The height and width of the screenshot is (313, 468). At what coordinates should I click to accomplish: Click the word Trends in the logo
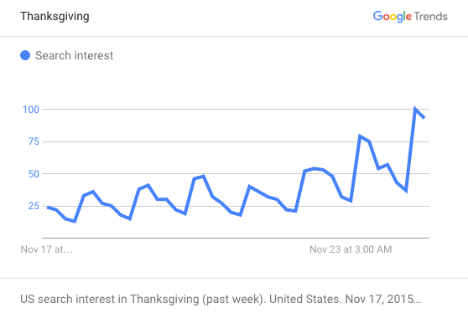pos(431,17)
